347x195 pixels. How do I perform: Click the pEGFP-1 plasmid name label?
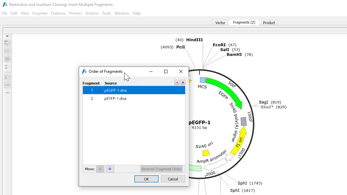(199, 123)
